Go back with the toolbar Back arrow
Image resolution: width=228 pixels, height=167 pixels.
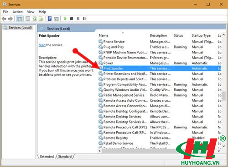tap(4, 19)
